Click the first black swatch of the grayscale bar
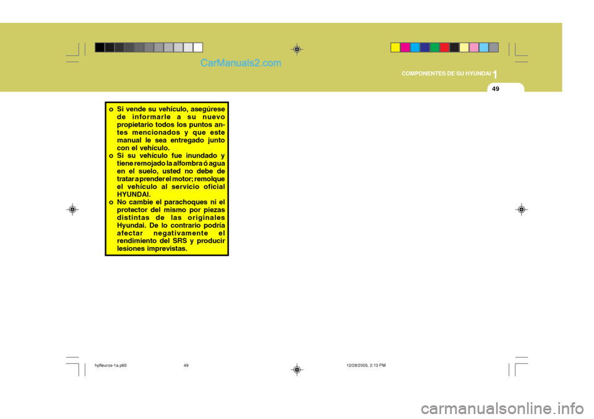The height and width of the screenshot is (419, 594). click(x=100, y=48)
